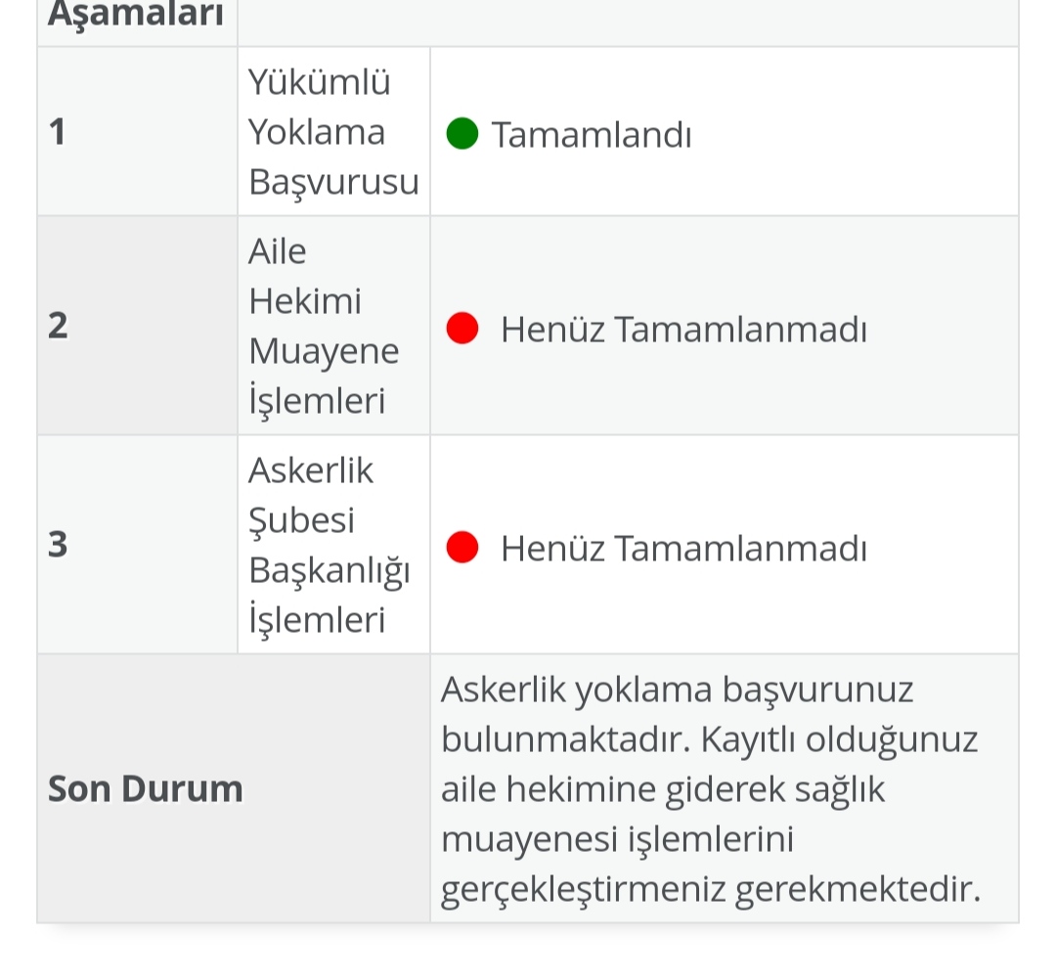The image size is (1056, 978).
Task: Click the word Muayene in second row
Action: point(324,352)
